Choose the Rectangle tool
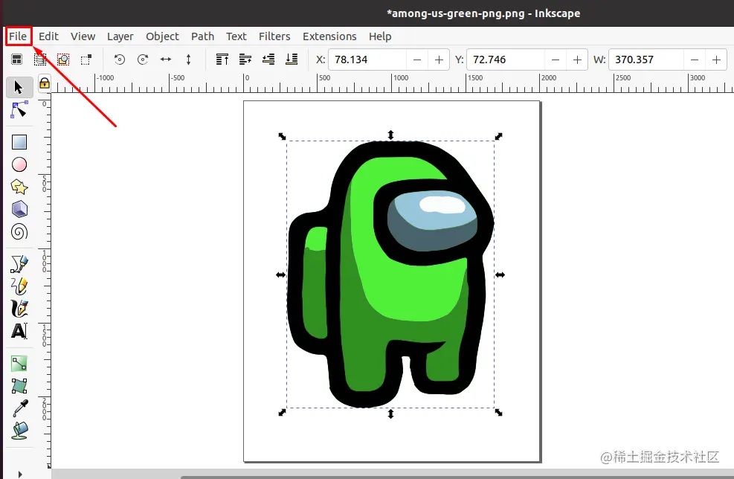The height and width of the screenshot is (479, 734). click(x=19, y=142)
